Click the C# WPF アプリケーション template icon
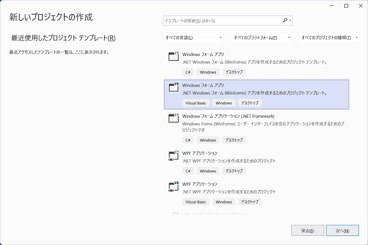Viewport: 368px width, 245px height. click(173, 157)
